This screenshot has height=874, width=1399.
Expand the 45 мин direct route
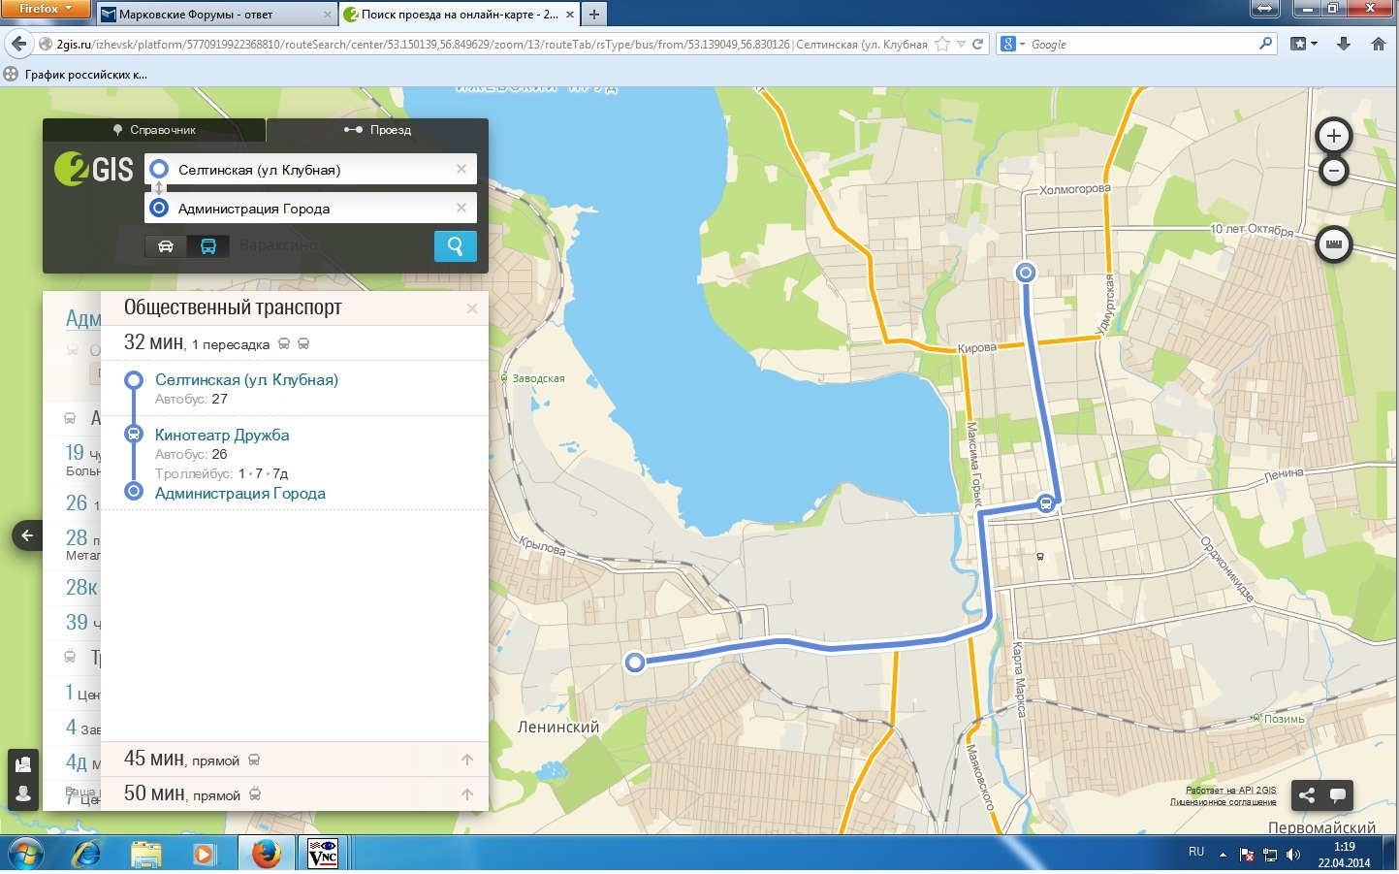(295, 760)
